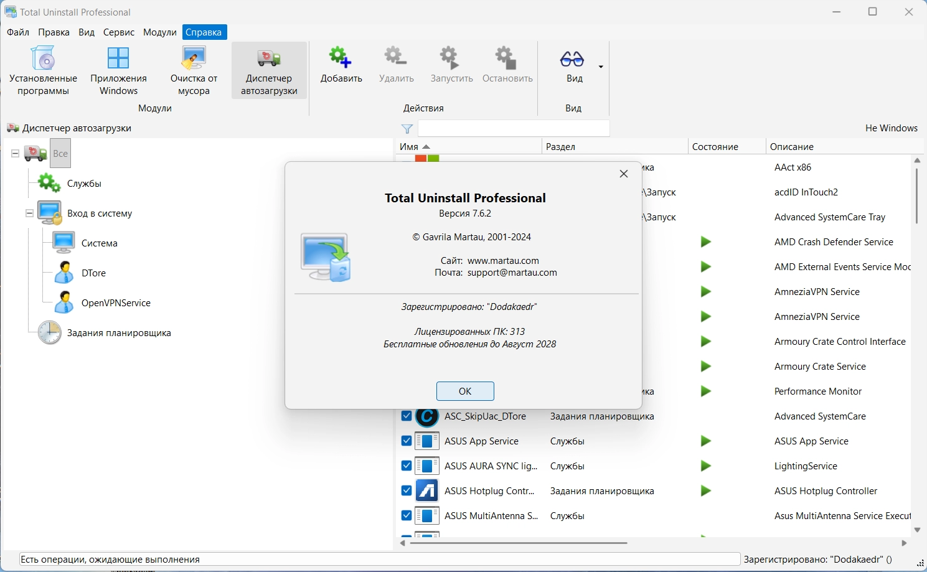Click the running-state arrow for LightingService

pyautogui.click(x=705, y=466)
